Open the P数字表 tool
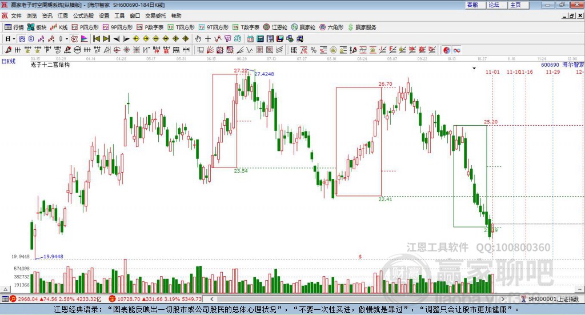The image size is (585, 315). click(x=150, y=27)
